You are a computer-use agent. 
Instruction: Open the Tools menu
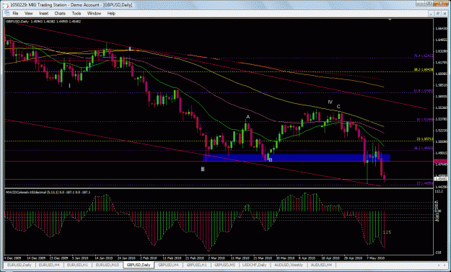[76, 13]
